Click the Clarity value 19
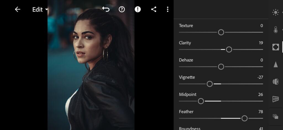283x130 pixels. (x=261, y=43)
